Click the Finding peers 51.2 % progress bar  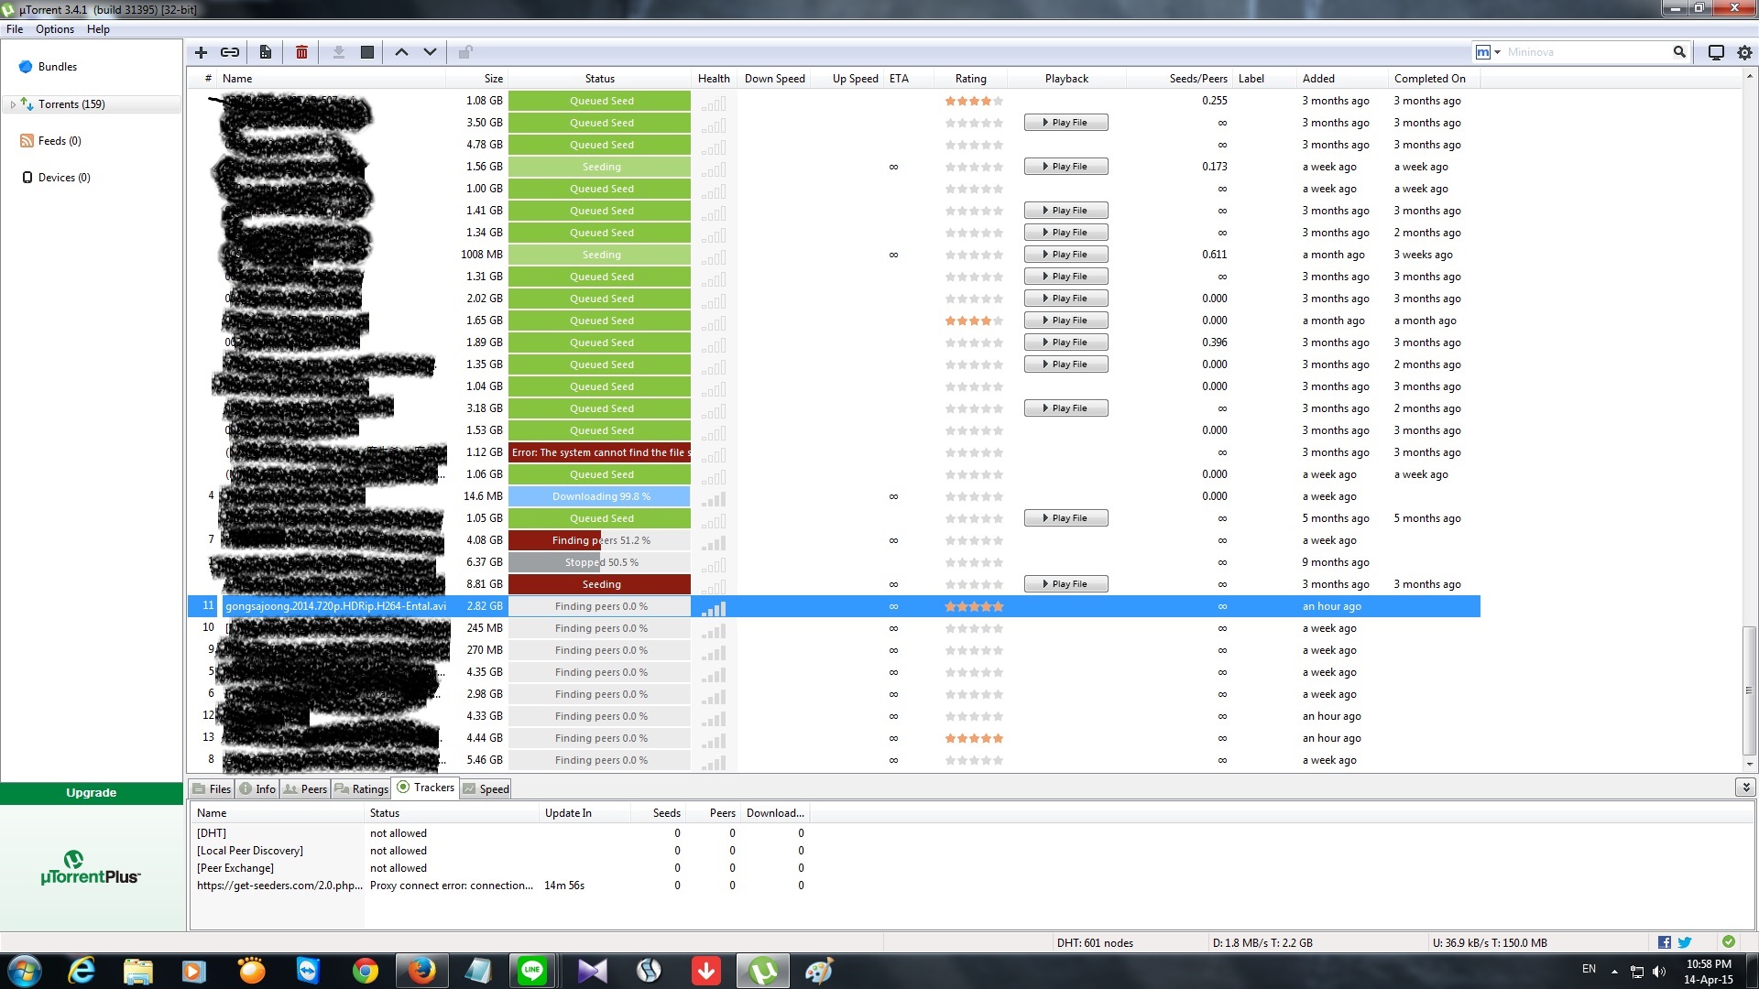coord(600,540)
